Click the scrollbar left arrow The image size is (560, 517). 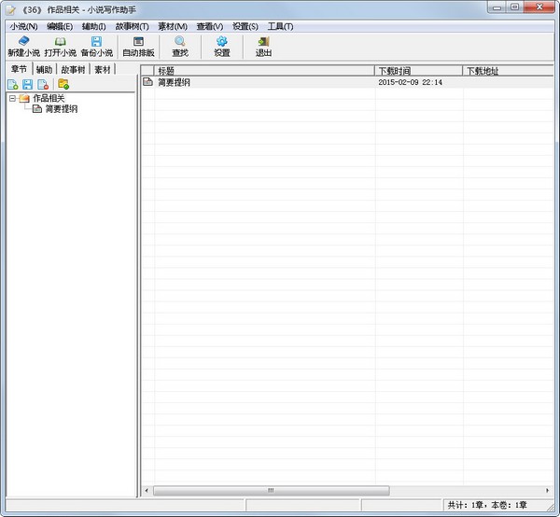(147, 491)
